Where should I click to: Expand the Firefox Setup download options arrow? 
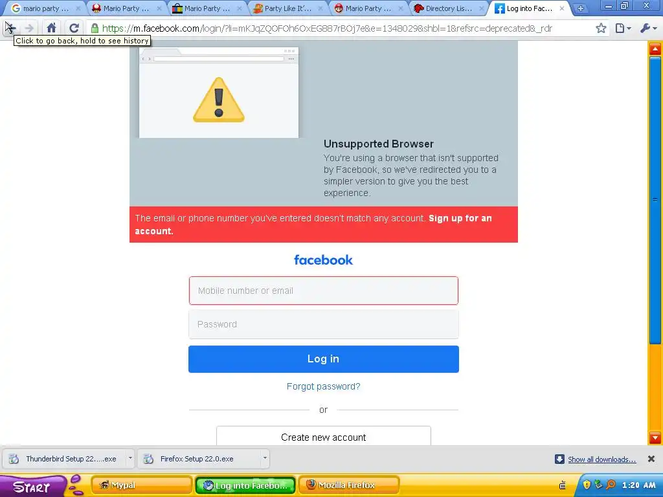click(265, 458)
